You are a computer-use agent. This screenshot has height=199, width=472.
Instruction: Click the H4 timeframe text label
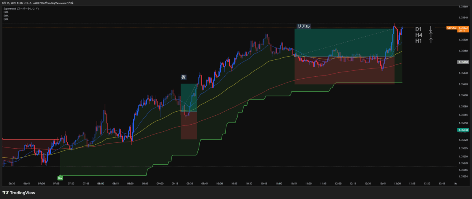click(x=419, y=35)
